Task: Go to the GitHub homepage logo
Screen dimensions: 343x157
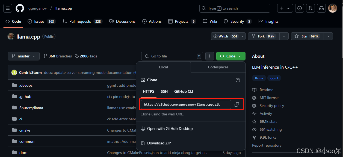Action: tap(20, 8)
